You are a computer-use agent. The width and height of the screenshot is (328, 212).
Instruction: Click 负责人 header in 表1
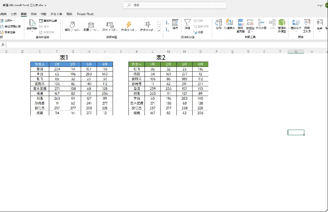(40, 64)
